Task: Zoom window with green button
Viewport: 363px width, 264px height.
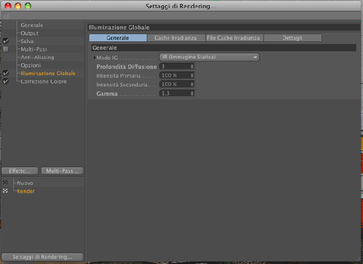Action: click(x=28, y=6)
